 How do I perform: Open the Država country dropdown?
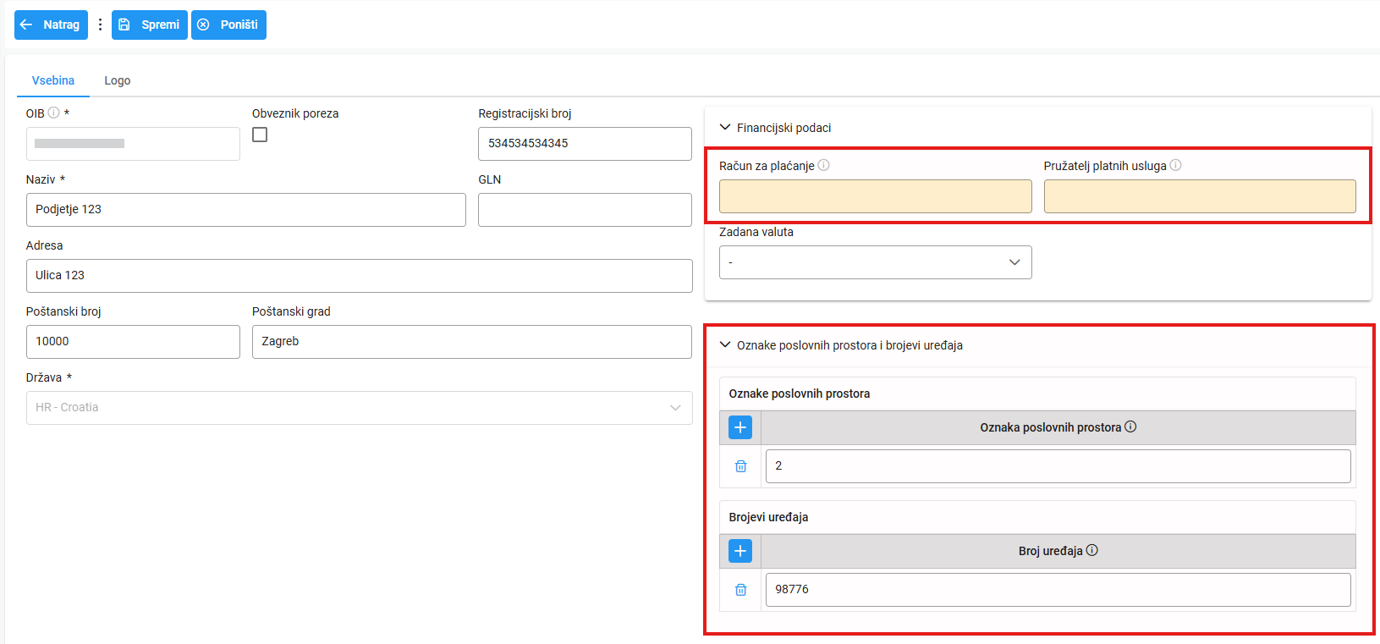click(x=359, y=408)
